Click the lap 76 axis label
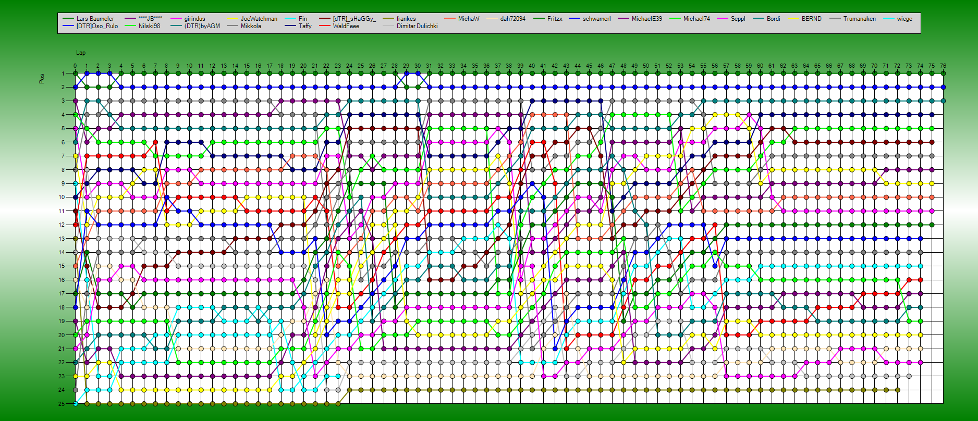Viewport: 978px width, 421px height. [x=943, y=66]
